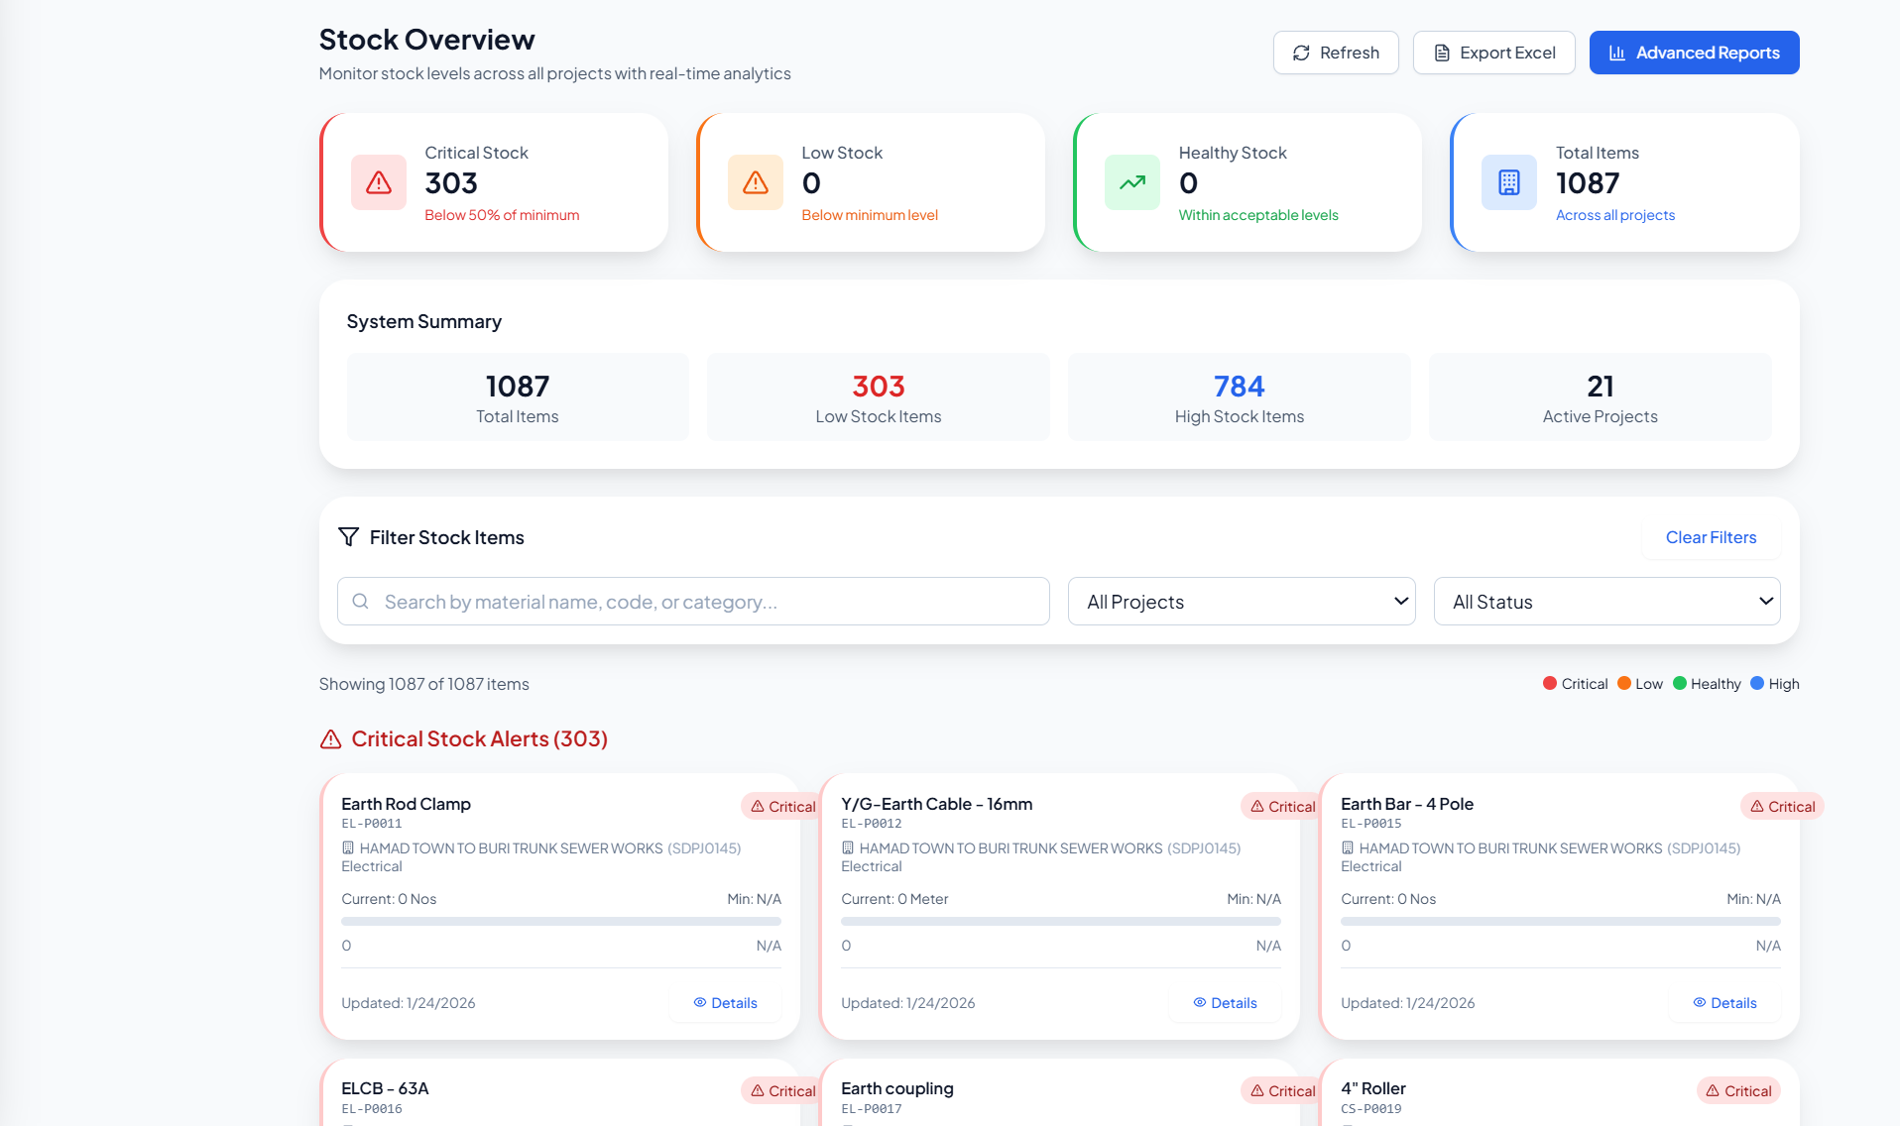Image resolution: width=1900 pixels, height=1126 pixels.
Task: View Details for Earth Bar - 4 Pole
Action: pos(1724,1003)
